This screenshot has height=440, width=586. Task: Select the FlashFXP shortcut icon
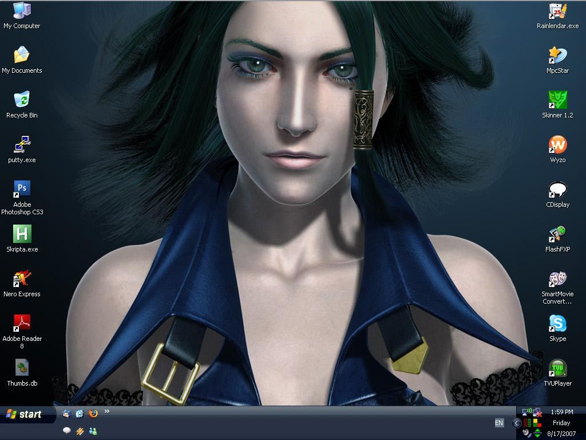coord(557,239)
